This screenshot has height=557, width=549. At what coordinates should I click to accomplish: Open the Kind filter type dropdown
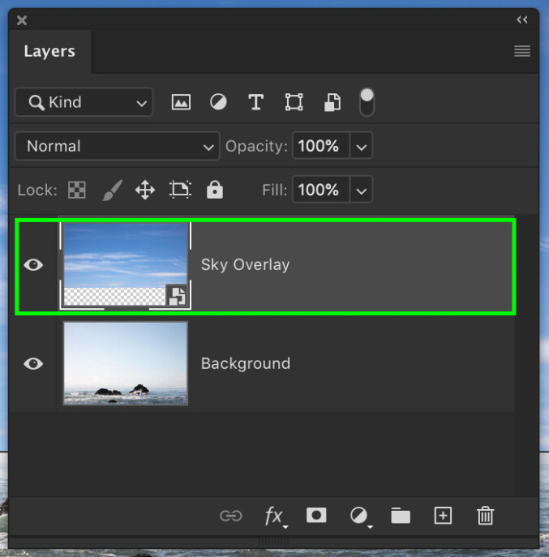(84, 102)
